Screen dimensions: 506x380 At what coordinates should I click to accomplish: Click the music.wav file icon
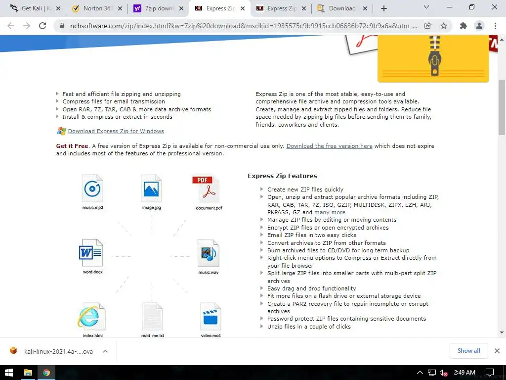click(209, 253)
